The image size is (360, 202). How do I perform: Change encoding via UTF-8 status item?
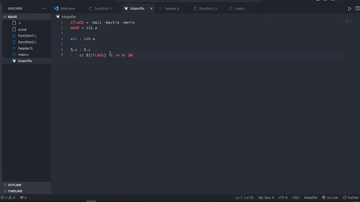282,198
